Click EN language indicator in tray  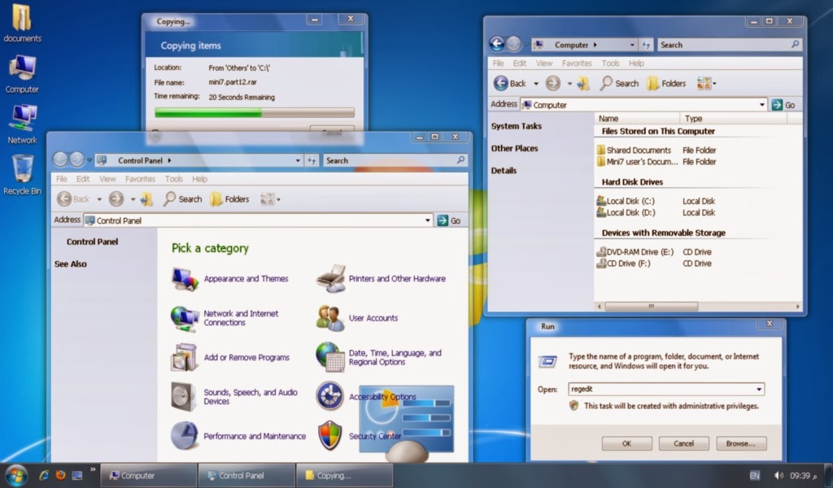(754, 475)
